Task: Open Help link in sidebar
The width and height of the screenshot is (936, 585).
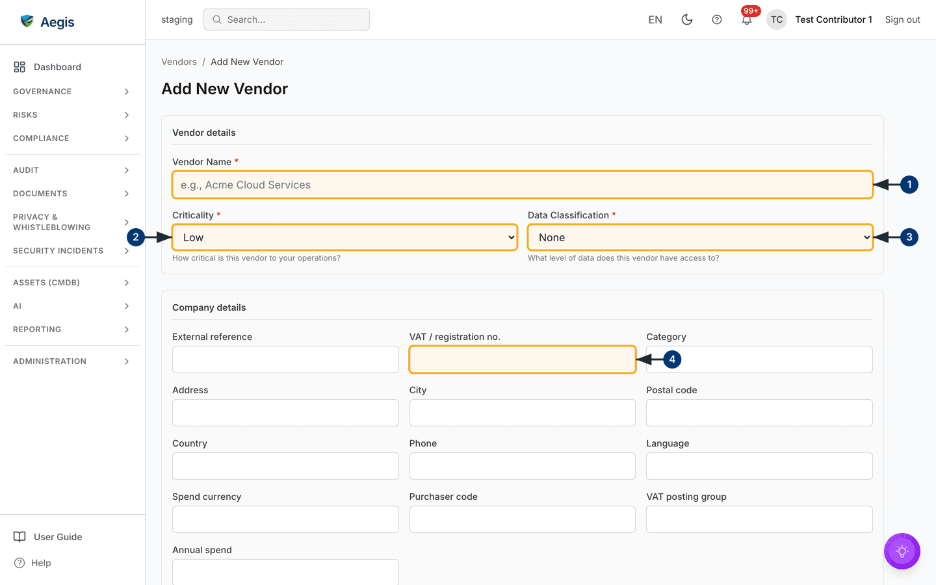Action: (41, 563)
